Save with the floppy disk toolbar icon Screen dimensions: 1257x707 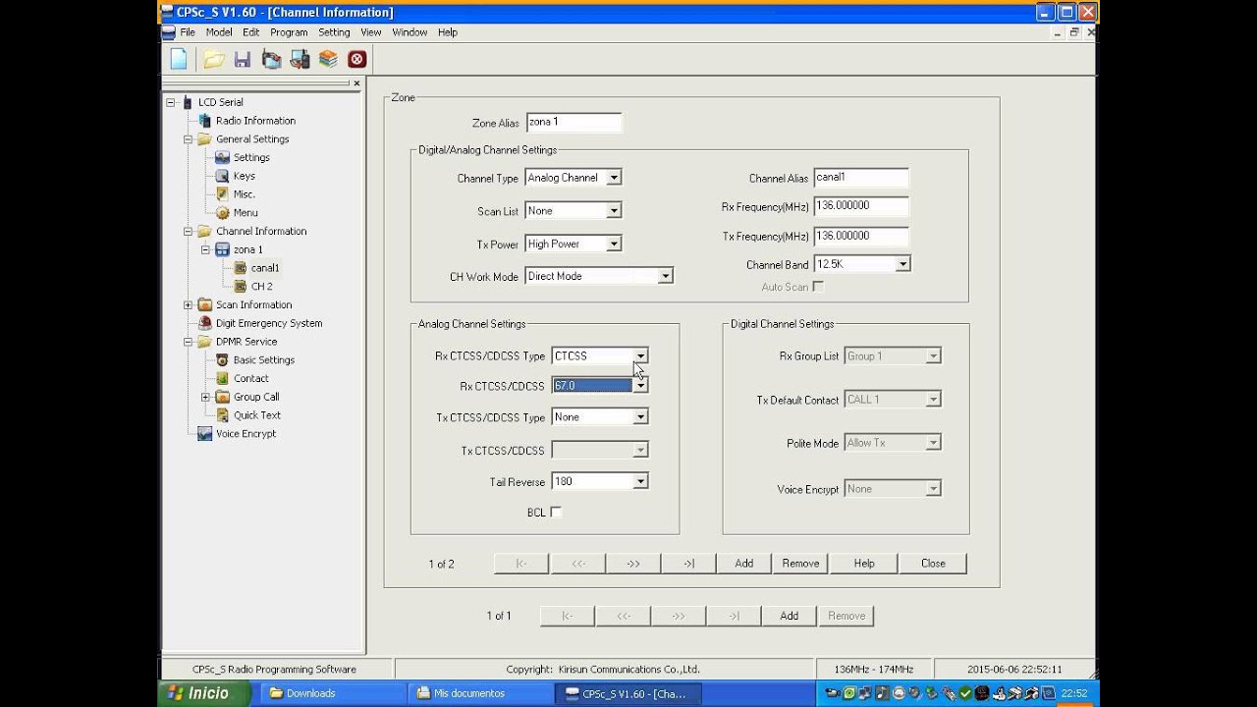coord(243,59)
